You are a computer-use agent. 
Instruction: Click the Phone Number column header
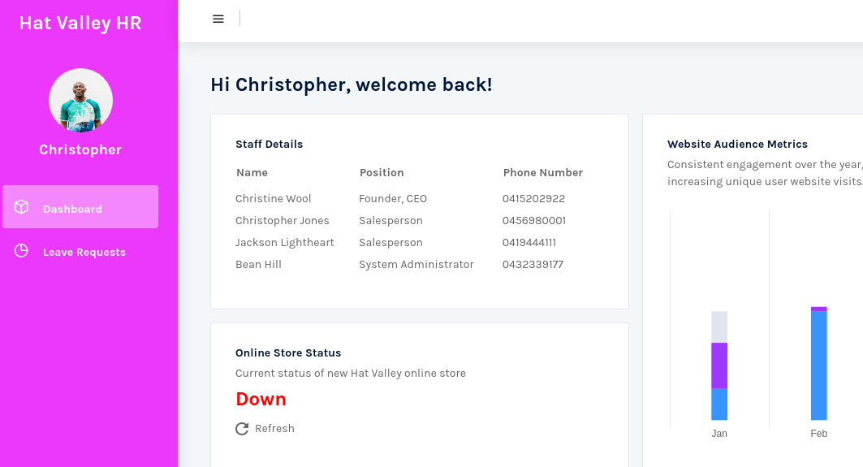coord(543,173)
